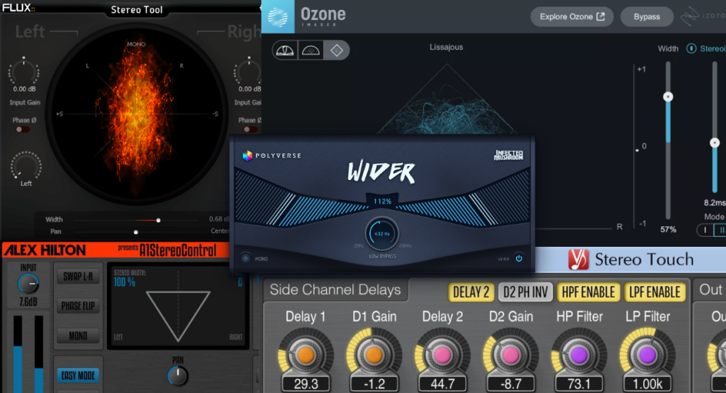Toggle EASY MODE in A1StereoControl
Image resolution: width=726 pixels, height=393 pixels.
pyautogui.click(x=78, y=375)
